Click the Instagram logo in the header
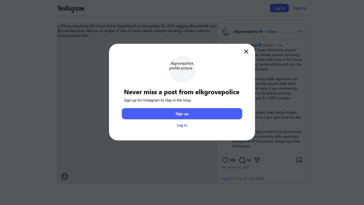Image resolution: width=364 pixels, height=205 pixels. point(71,9)
